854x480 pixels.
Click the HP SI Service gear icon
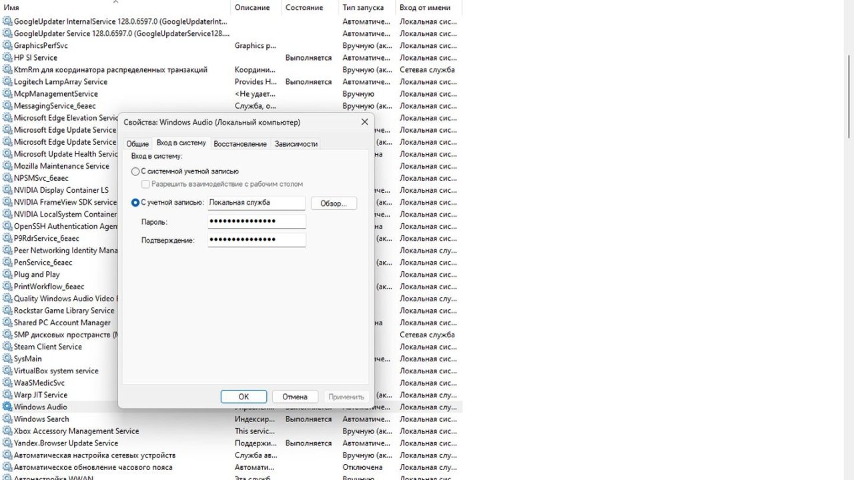[x=7, y=58]
